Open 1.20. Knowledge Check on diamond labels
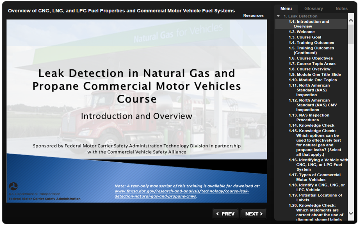This screenshot has width=358, height=225. coord(316,212)
